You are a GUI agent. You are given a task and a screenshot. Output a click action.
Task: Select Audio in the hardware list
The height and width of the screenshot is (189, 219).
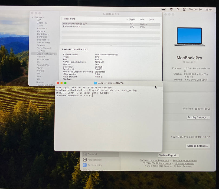click(40, 26)
